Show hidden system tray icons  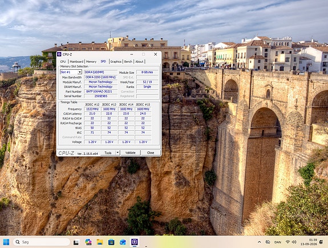(259, 242)
